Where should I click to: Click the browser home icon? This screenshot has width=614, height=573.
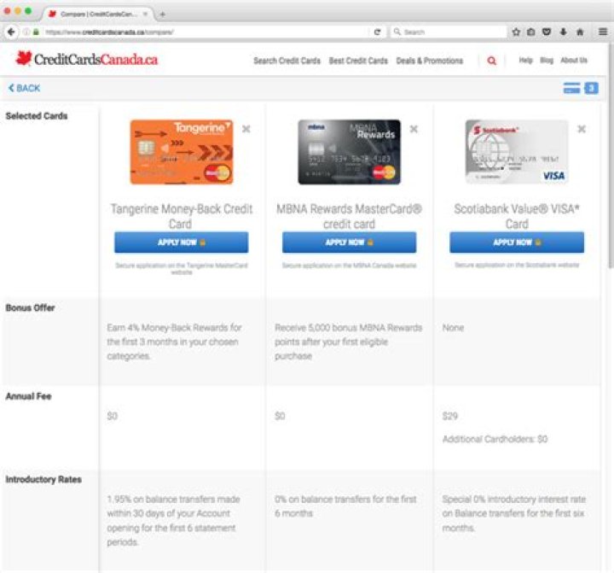point(580,32)
